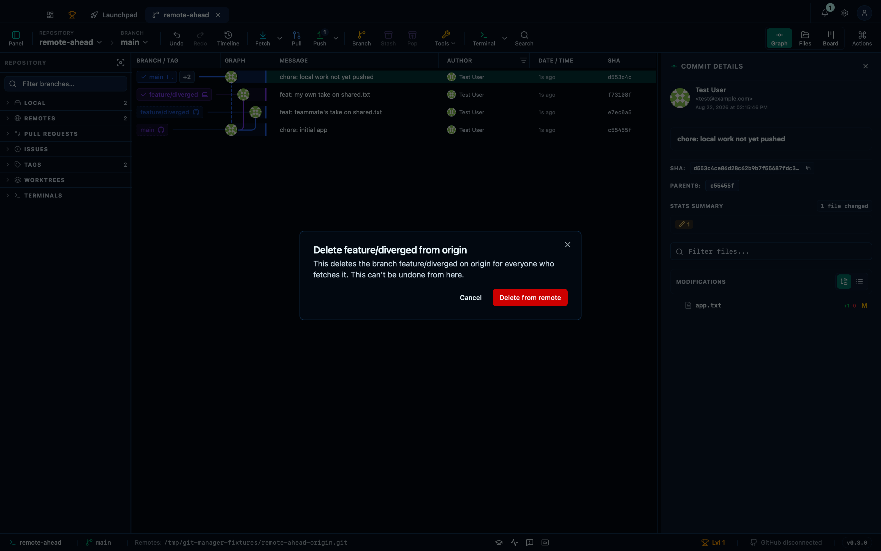Expand the ISSUES section
Image resolution: width=881 pixels, height=551 pixels.
66,149
